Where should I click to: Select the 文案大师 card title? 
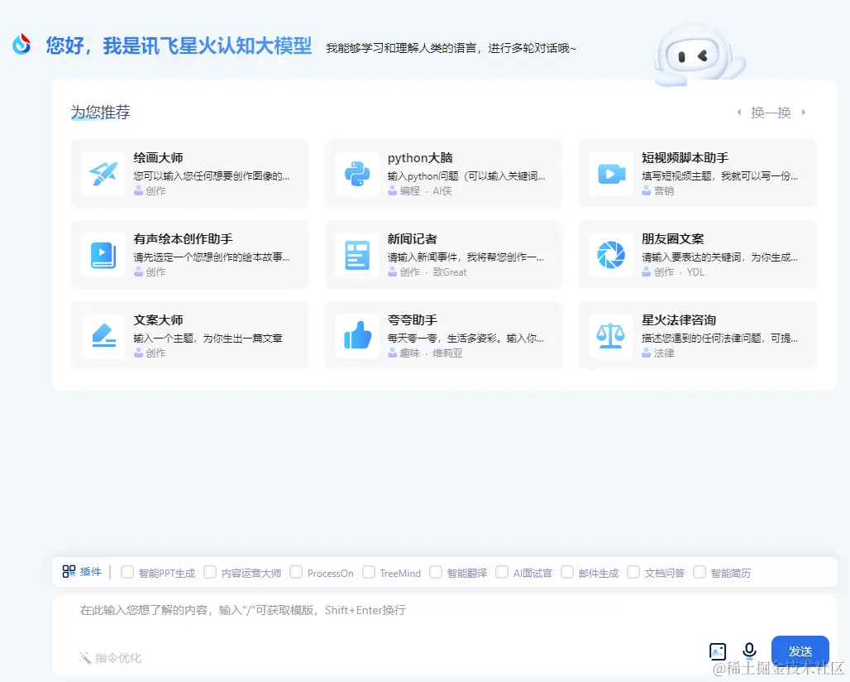coord(158,320)
